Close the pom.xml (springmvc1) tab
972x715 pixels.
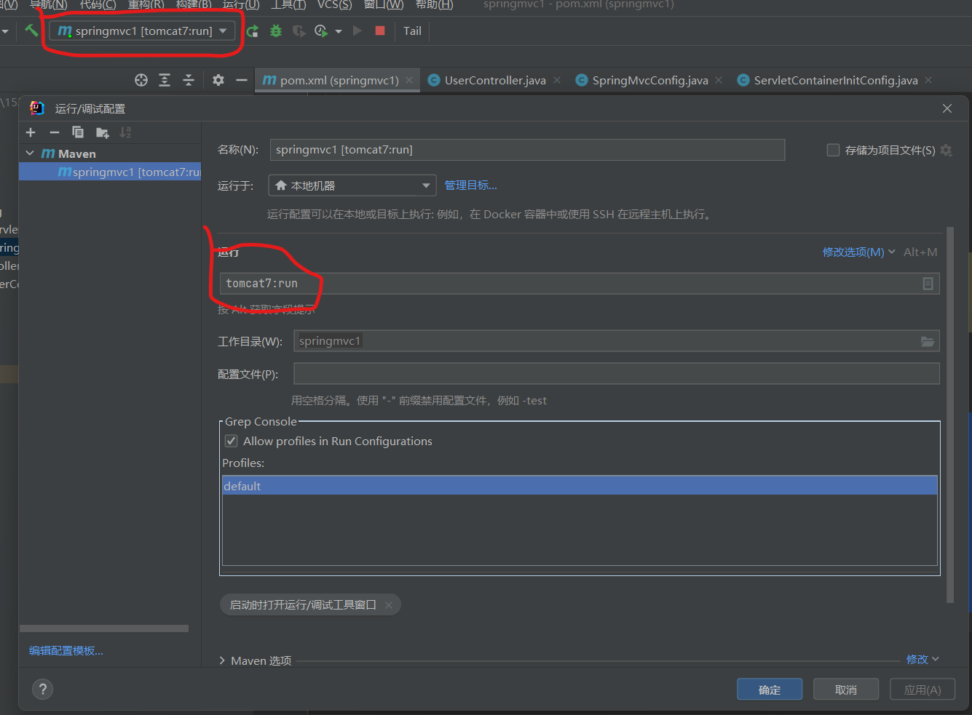410,80
